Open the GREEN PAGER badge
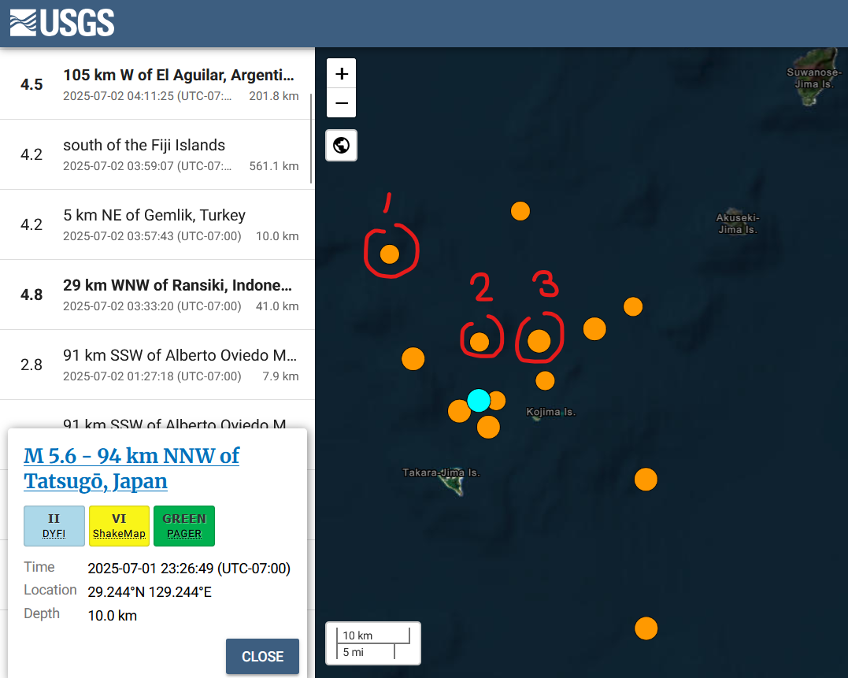Image resolution: width=848 pixels, height=678 pixels. tap(184, 526)
